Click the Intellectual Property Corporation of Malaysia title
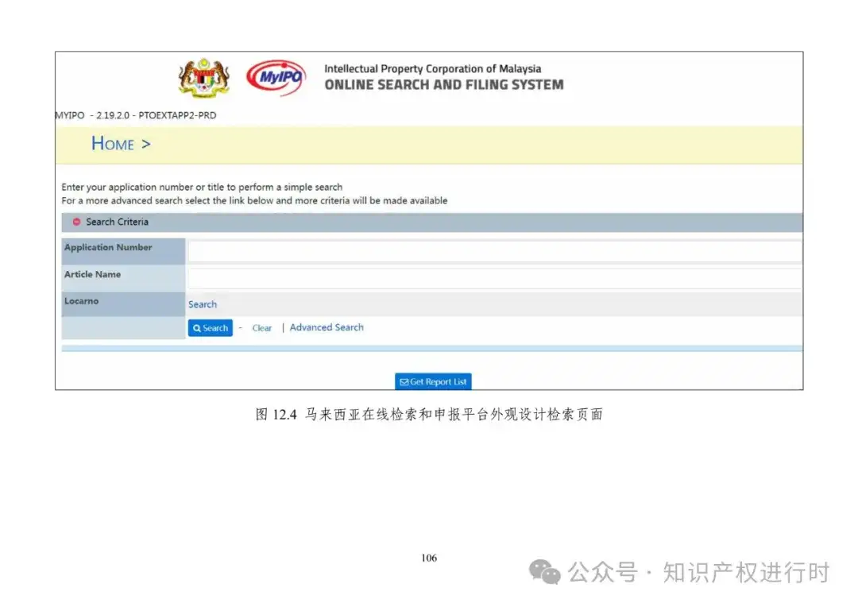858x607 pixels. tap(432, 69)
